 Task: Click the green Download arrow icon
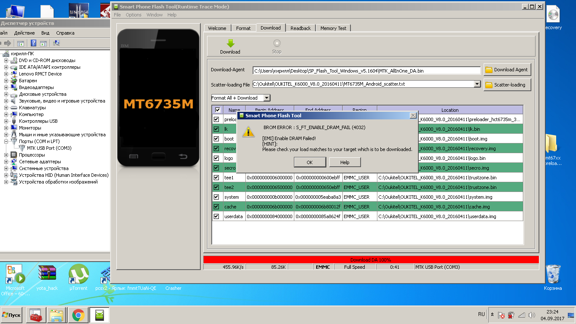pos(230,43)
